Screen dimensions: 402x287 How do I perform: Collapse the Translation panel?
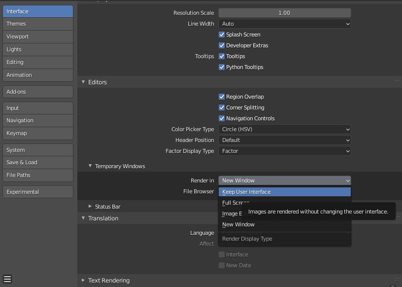coord(83,218)
